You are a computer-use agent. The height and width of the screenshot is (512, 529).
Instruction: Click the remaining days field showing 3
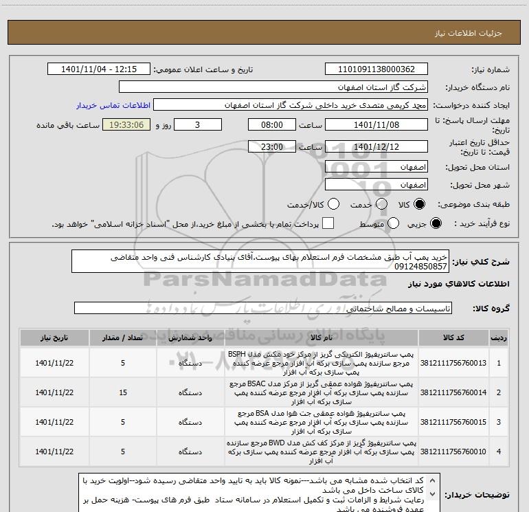pos(198,125)
